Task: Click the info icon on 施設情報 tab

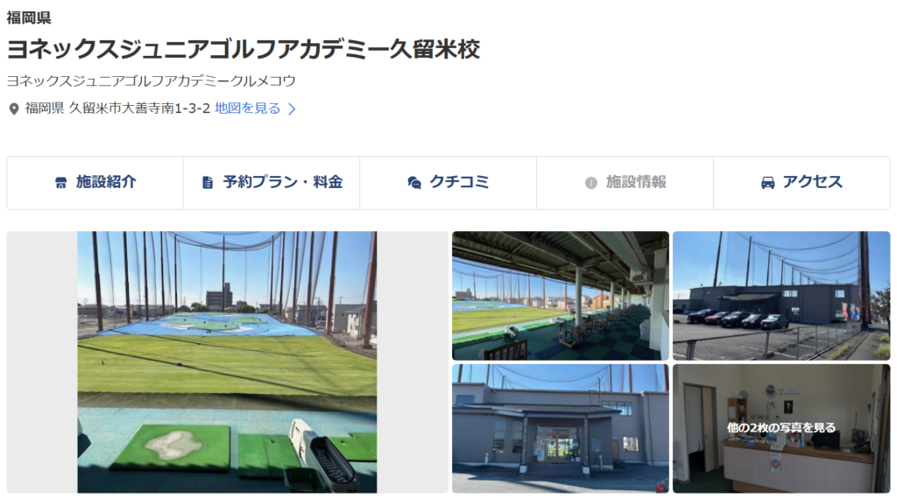Action: [x=591, y=182]
